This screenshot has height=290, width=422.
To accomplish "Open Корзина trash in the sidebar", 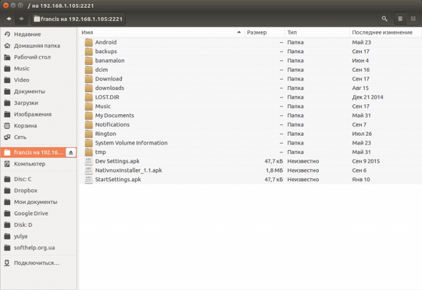I will pos(38,126).
